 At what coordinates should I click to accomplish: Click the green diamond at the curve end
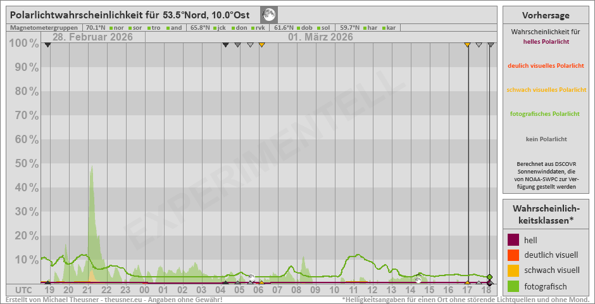click(490, 277)
